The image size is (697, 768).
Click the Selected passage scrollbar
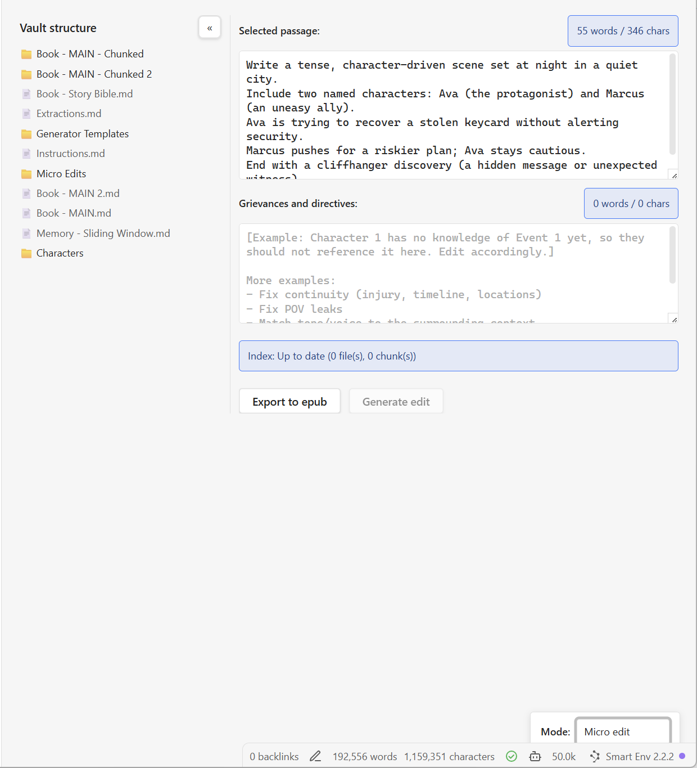point(672,104)
